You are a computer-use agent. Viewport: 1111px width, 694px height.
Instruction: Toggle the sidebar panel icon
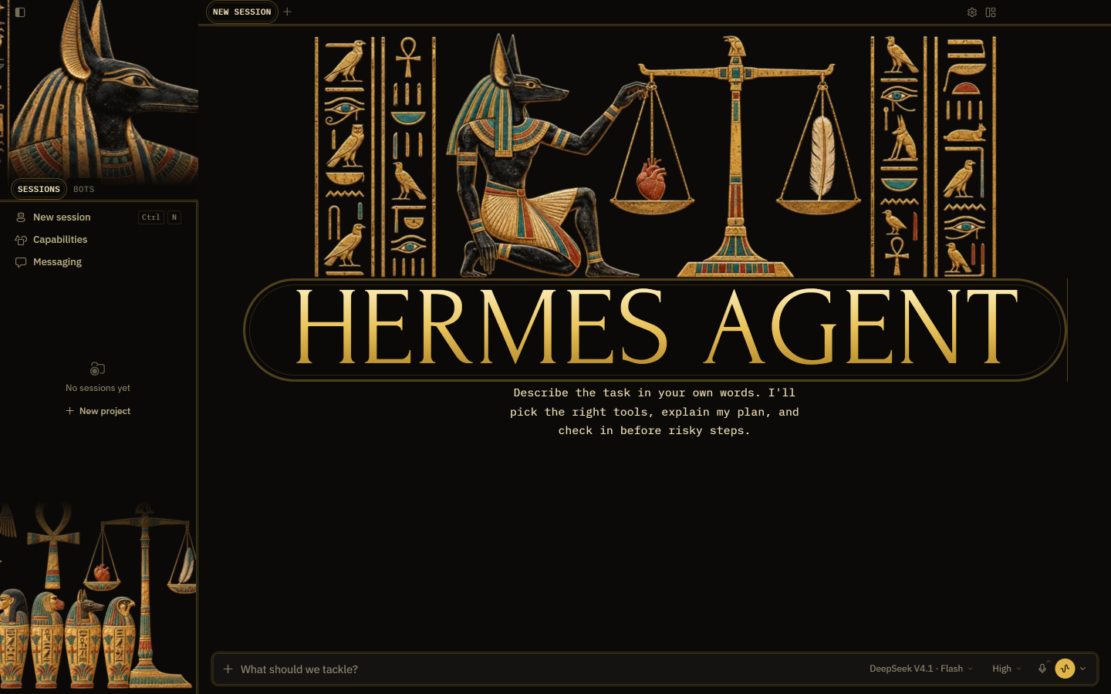point(20,12)
